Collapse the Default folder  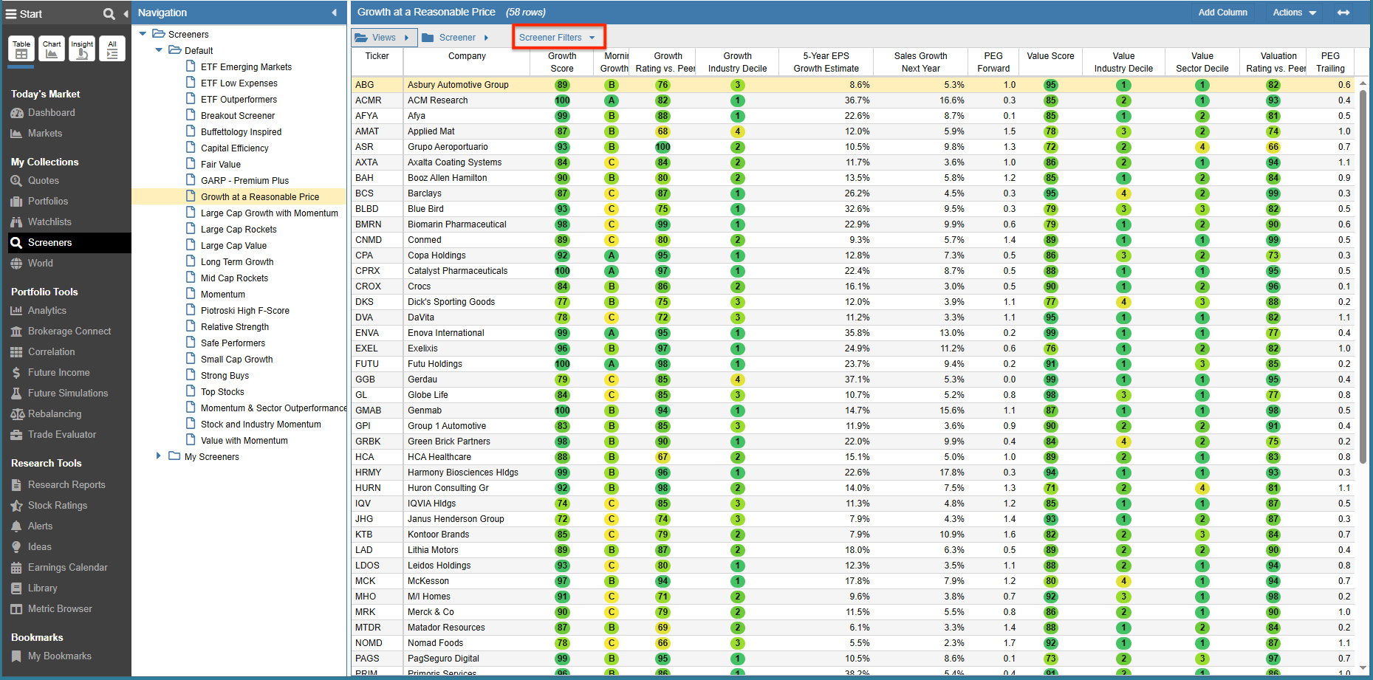(x=159, y=50)
